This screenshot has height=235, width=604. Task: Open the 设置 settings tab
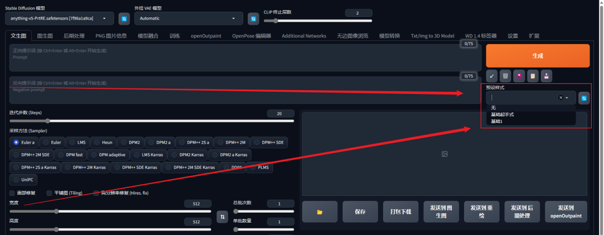(513, 36)
